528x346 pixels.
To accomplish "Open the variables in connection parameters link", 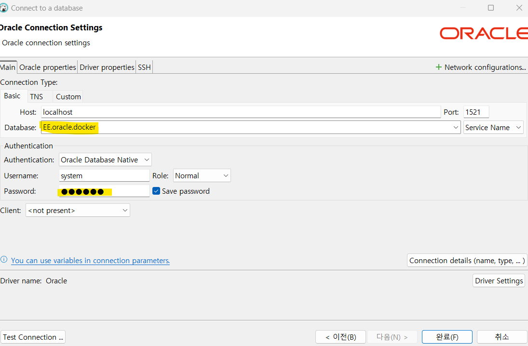I will point(90,261).
